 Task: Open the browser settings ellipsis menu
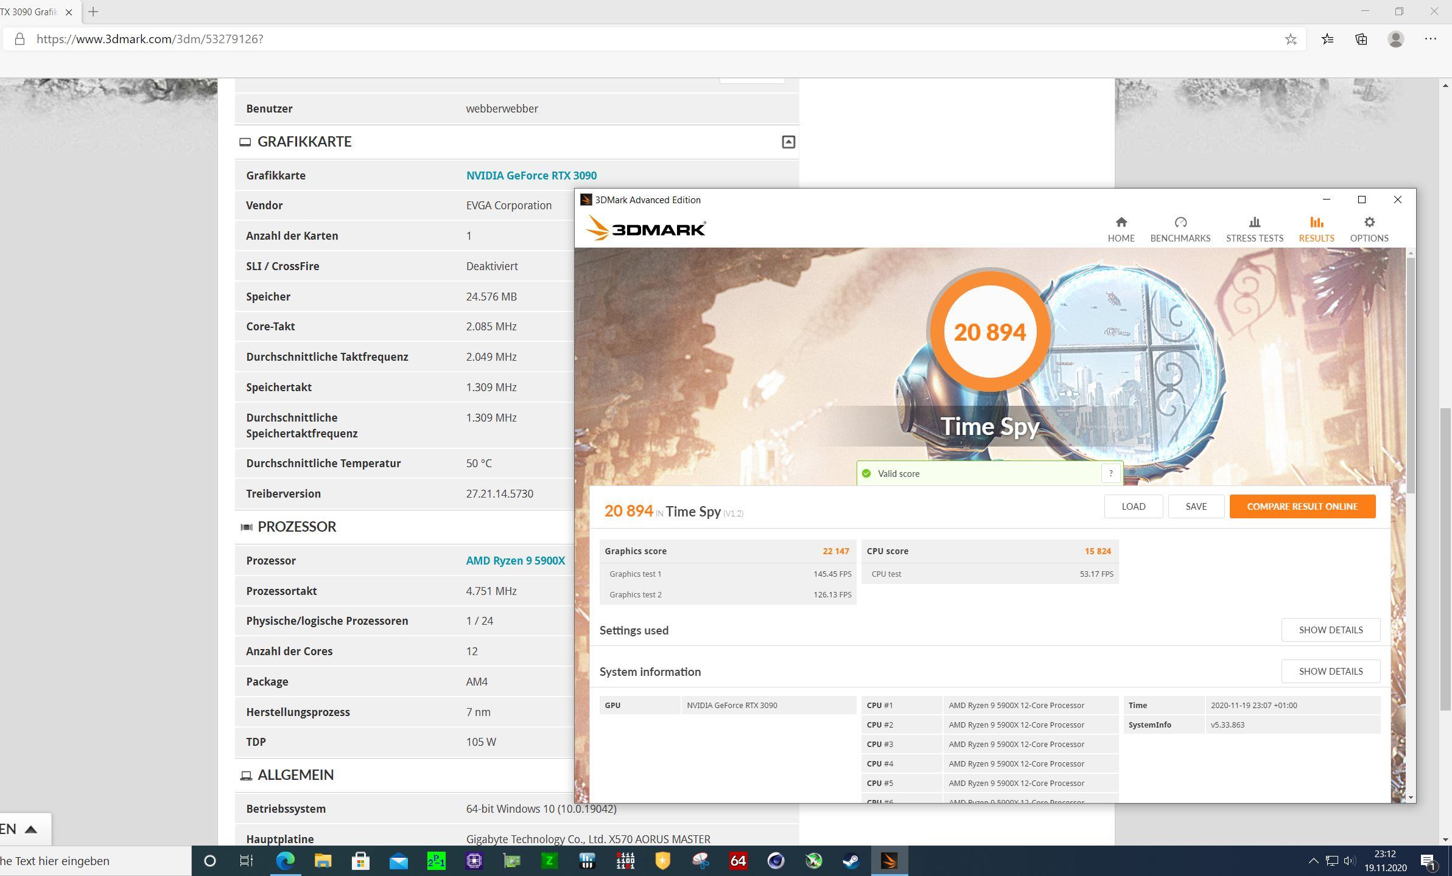[1430, 40]
